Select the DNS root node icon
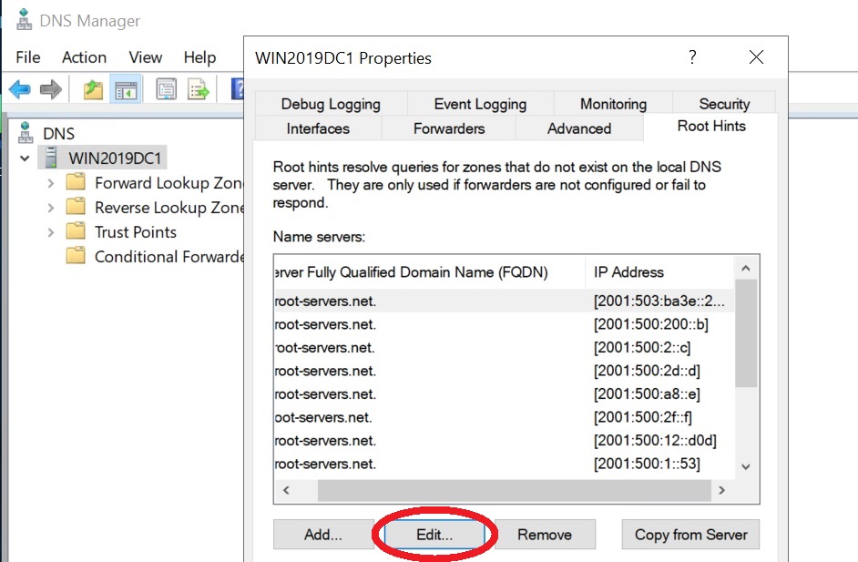Screen dimensions: 858x562 click(x=26, y=133)
